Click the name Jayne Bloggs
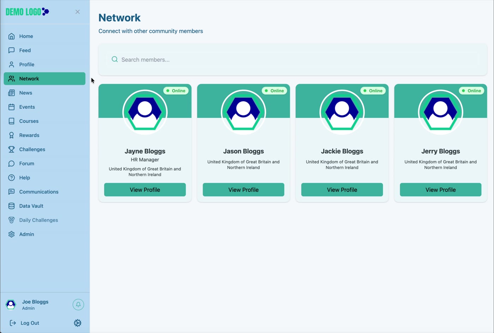 pyautogui.click(x=145, y=151)
